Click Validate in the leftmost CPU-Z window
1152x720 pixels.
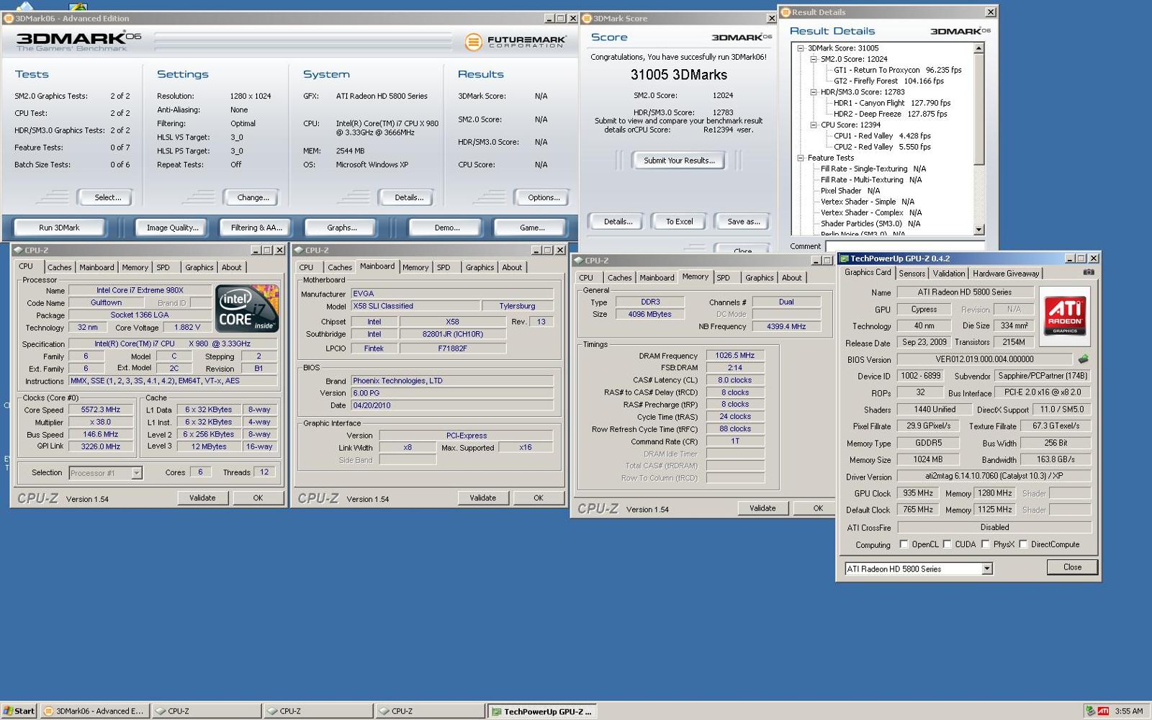(202, 498)
